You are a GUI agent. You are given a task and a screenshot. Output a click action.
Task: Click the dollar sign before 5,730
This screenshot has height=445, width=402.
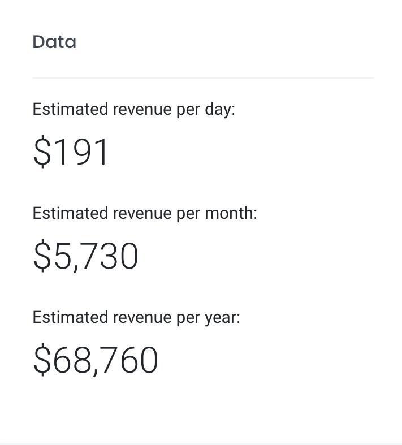[x=41, y=256]
